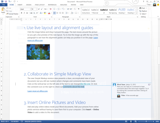Open the REVIEW ribbon tab
This screenshot has height=123, width=160.
coord(73,5)
